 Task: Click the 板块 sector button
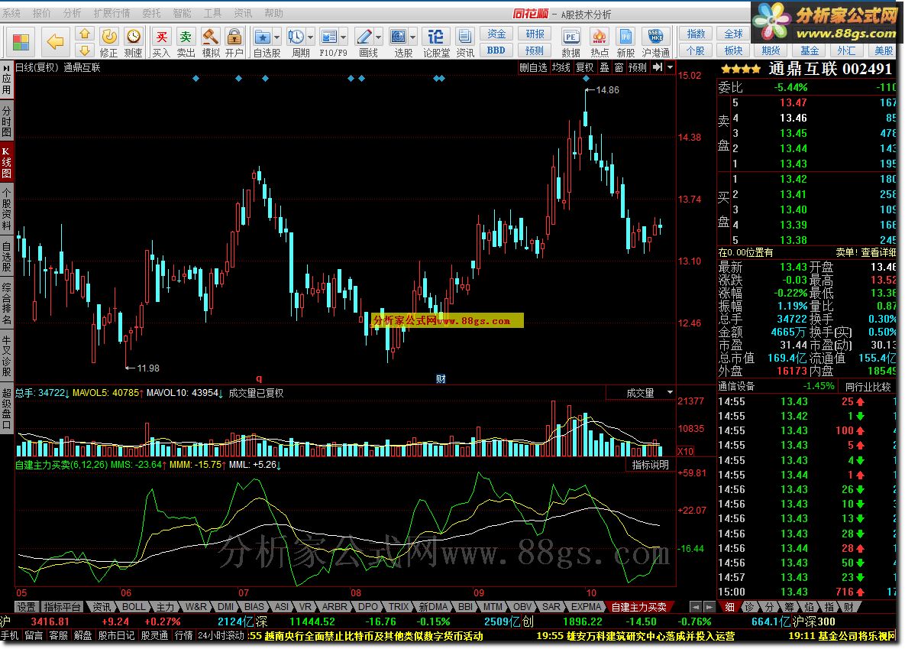point(733,50)
